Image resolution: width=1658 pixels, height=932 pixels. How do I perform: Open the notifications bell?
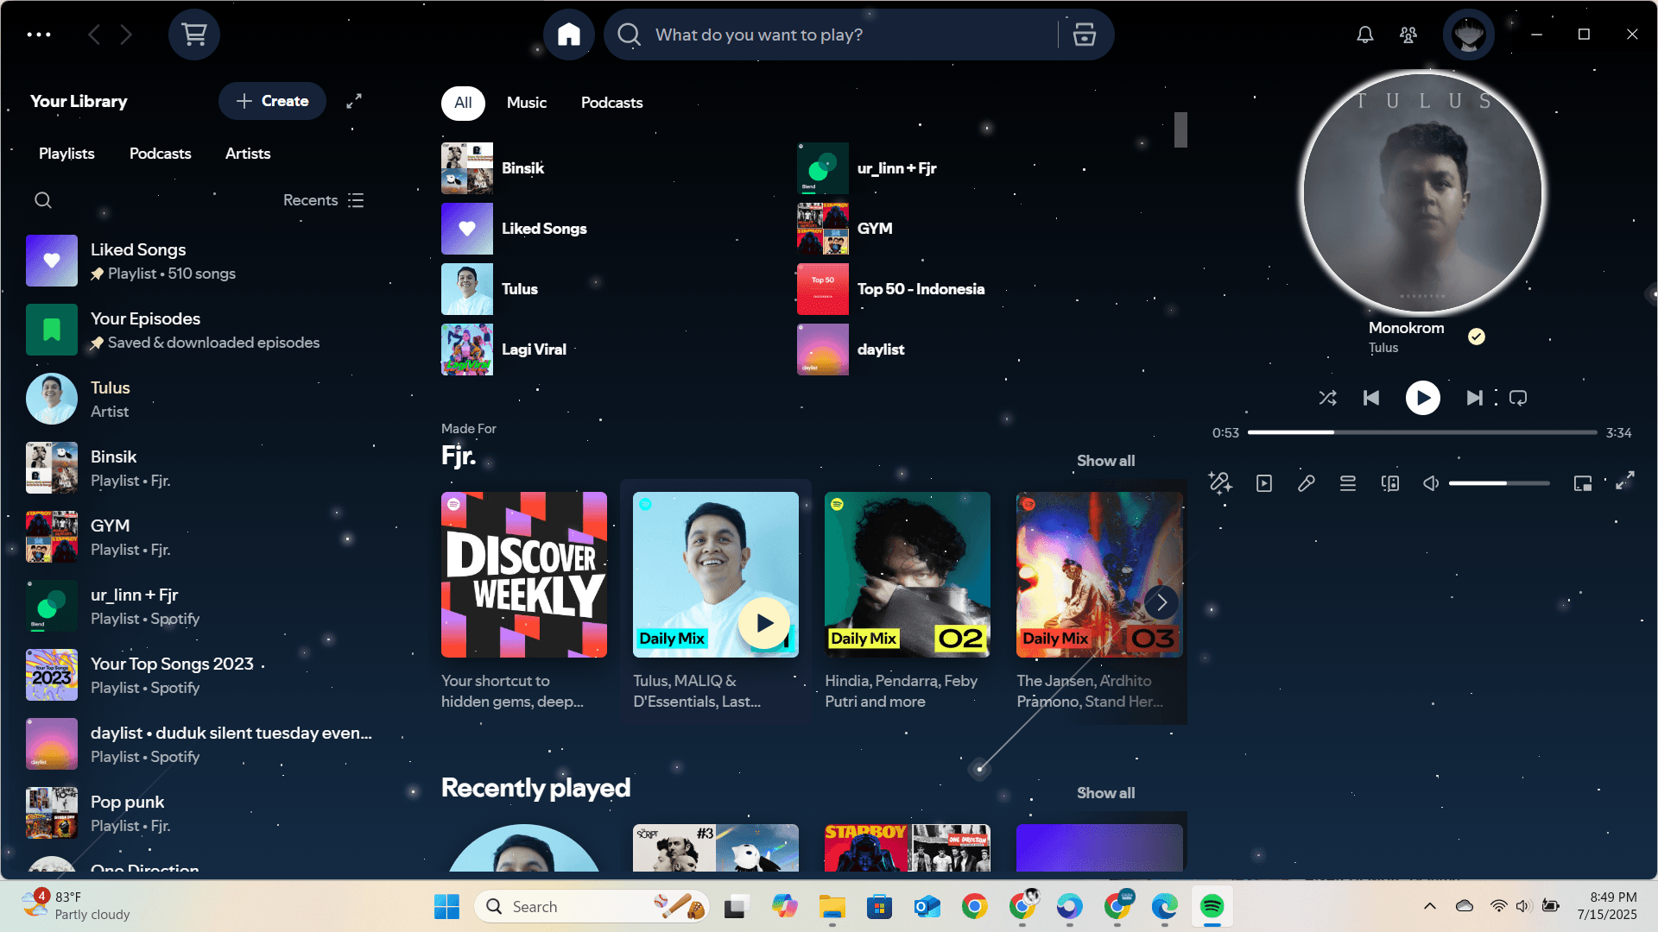1365,35
